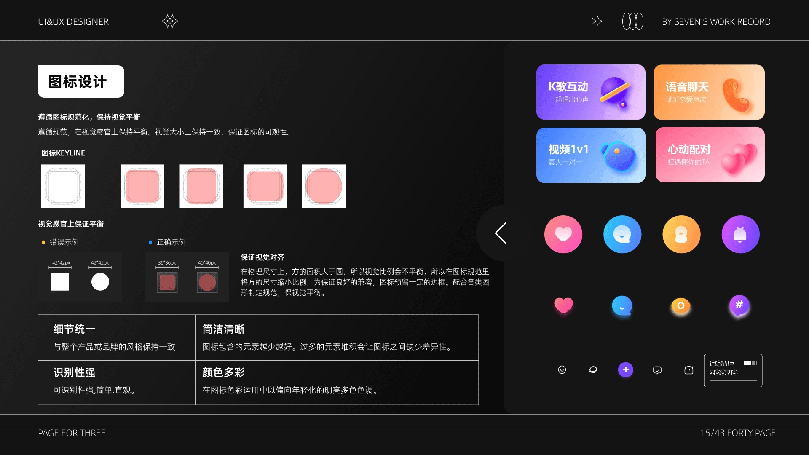Viewport: 809px width, 455px height.
Task: Click the orange person avatar circle icon
Action: [x=681, y=234]
